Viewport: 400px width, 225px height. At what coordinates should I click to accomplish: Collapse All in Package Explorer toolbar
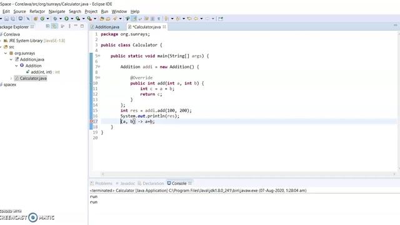[x=47, y=26]
